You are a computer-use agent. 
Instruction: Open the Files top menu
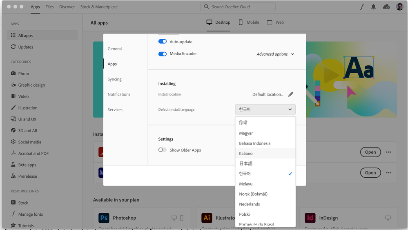(x=49, y=7)
